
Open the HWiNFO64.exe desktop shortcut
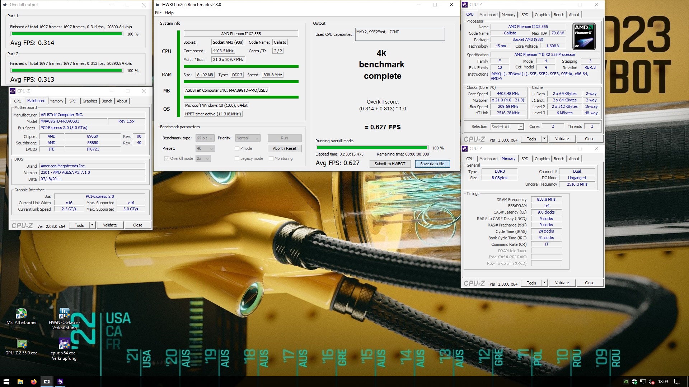coord(64,319)
